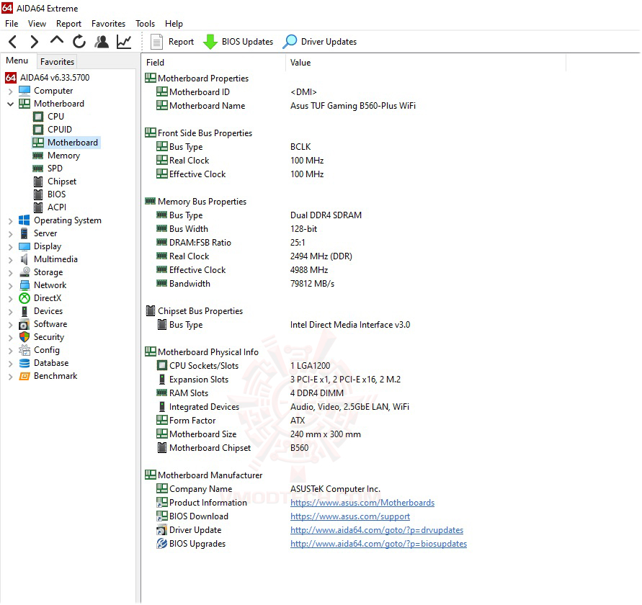Open the View menu

(x=37, y=24)
